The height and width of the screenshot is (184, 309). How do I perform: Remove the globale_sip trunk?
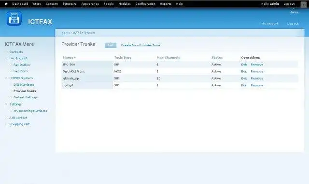[x=257, y=78]
